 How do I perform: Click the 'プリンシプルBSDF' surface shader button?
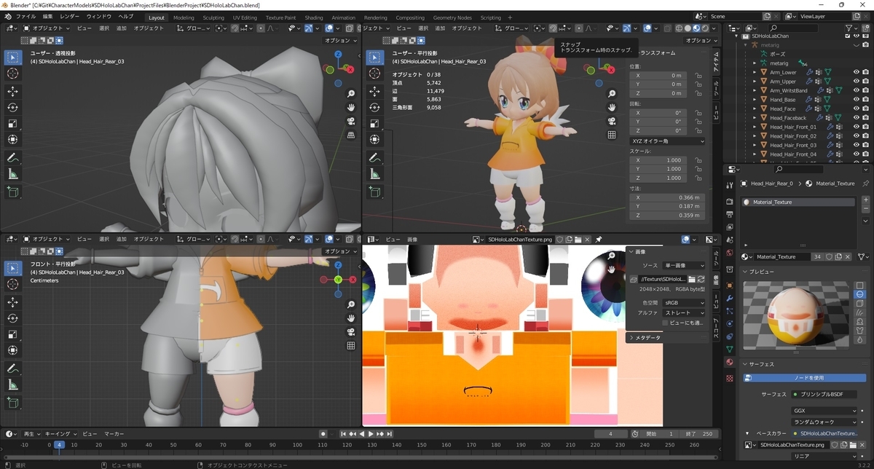pos(825,393)
